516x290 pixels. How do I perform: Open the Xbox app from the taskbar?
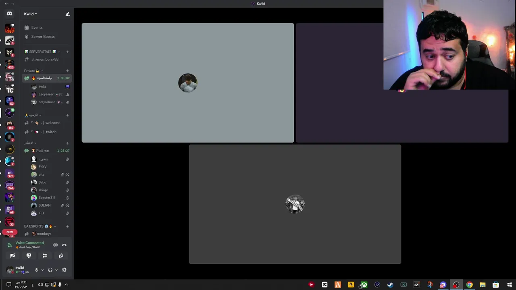pyautogui.click(x=364, y=285)
